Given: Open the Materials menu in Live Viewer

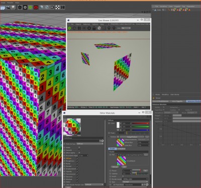Looking at the screenshot, I should point(86,24).
